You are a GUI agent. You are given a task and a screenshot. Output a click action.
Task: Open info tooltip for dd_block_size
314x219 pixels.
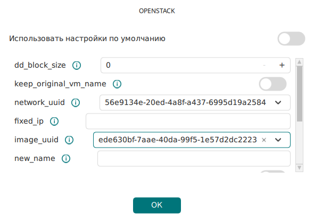(77, 66)
